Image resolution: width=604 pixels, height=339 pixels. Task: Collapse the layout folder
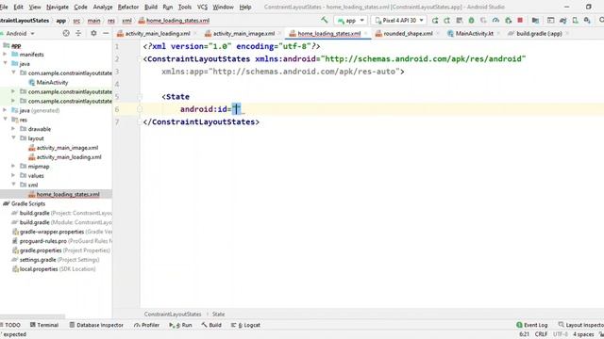pyautogui.click(x=13, y=138)
